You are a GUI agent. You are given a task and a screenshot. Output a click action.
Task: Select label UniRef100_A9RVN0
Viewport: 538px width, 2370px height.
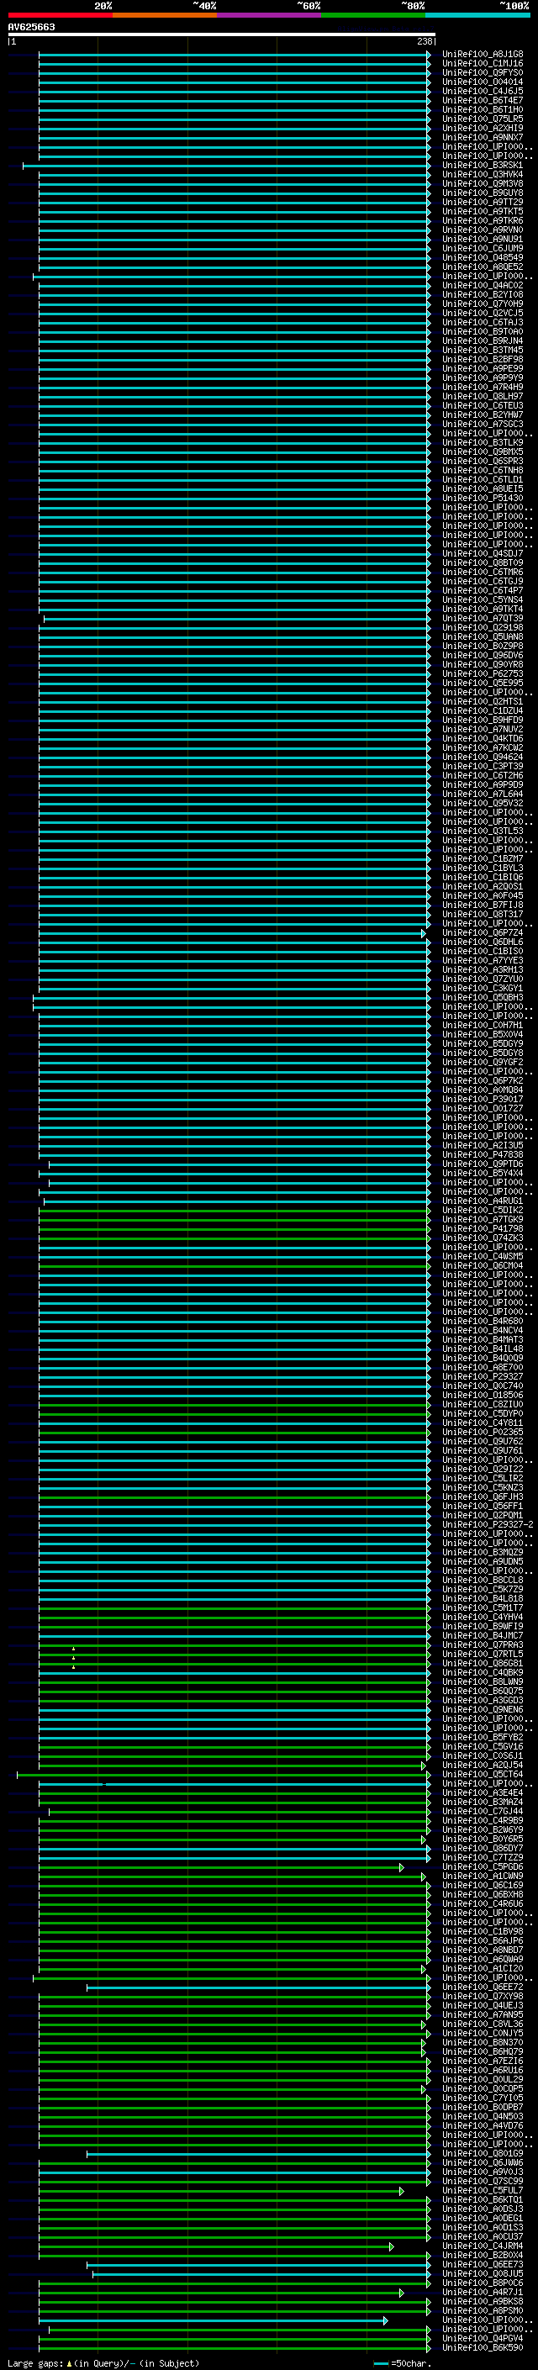(483, 230)
